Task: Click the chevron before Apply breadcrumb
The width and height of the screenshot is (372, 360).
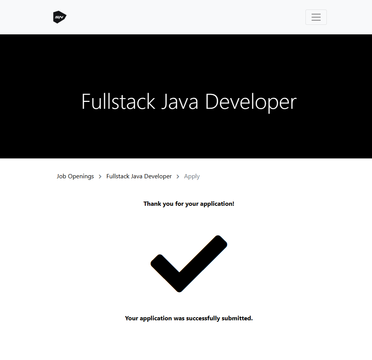Action: (178, 176)
